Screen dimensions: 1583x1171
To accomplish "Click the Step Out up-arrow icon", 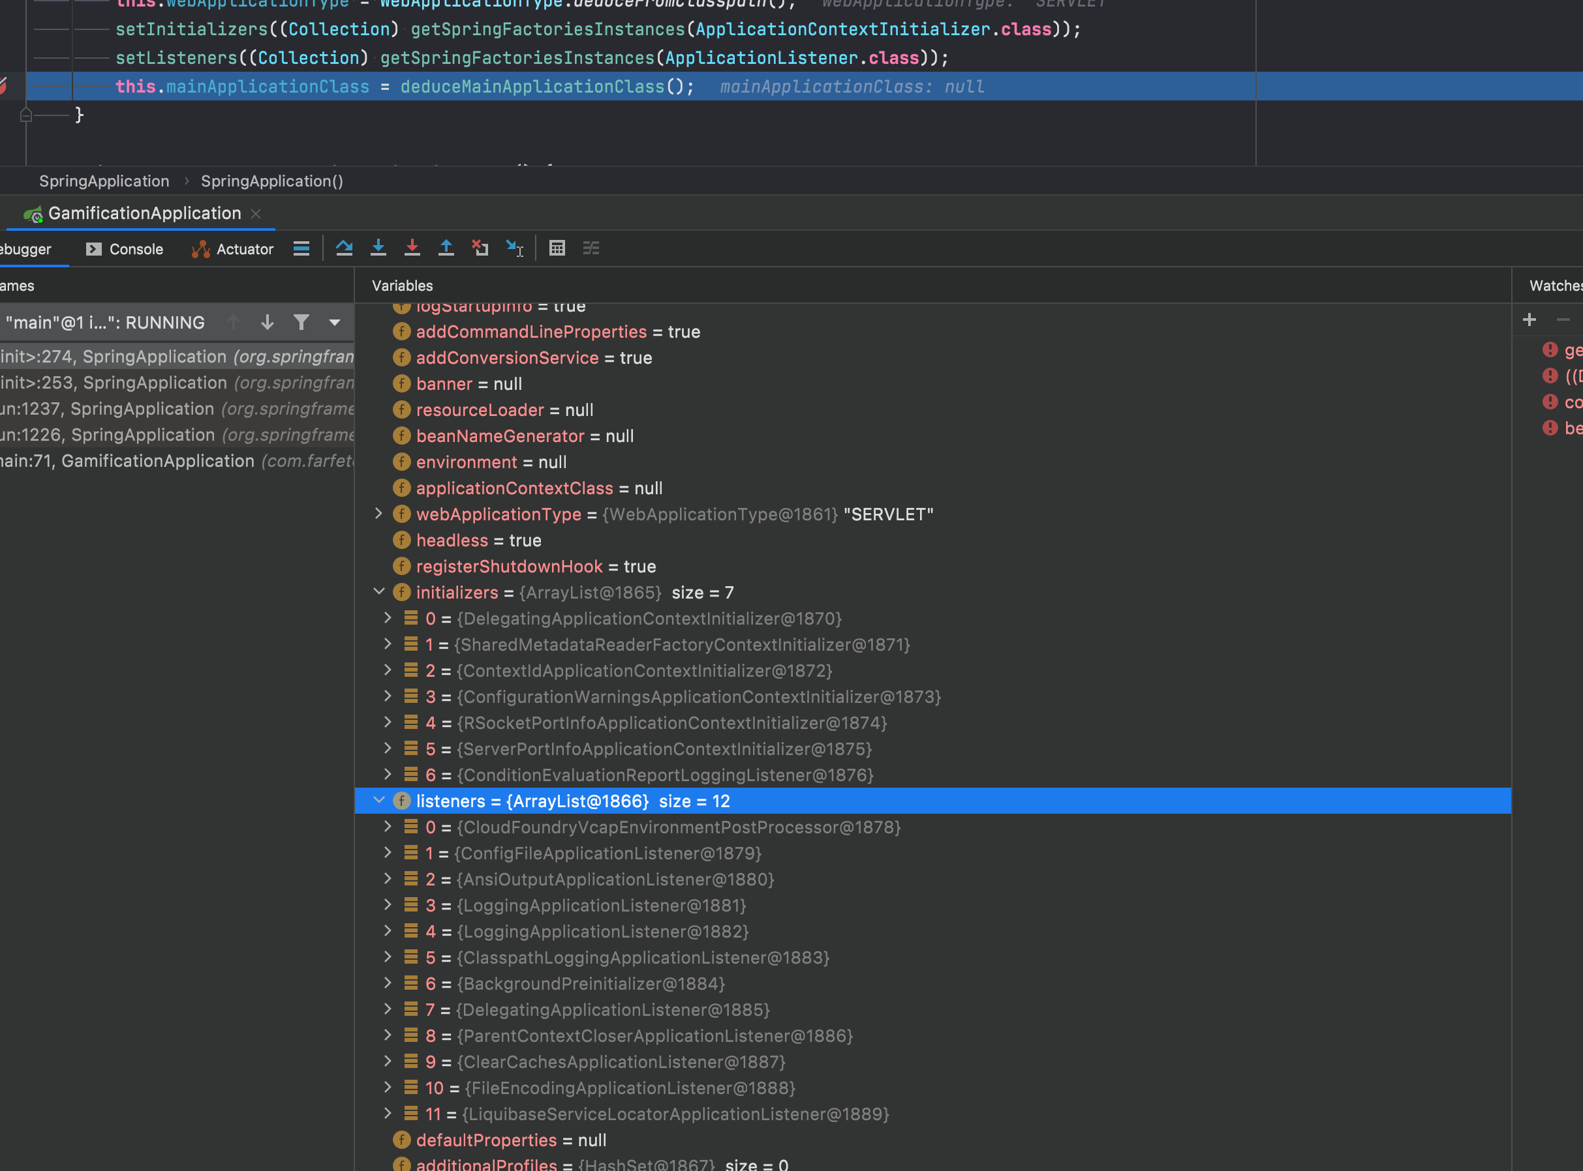I will [446, 248].
